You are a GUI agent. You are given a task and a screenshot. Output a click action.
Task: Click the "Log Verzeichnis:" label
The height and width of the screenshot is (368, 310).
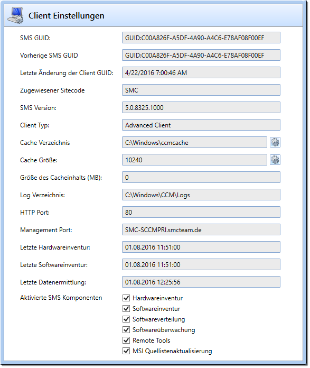[42, 195]
